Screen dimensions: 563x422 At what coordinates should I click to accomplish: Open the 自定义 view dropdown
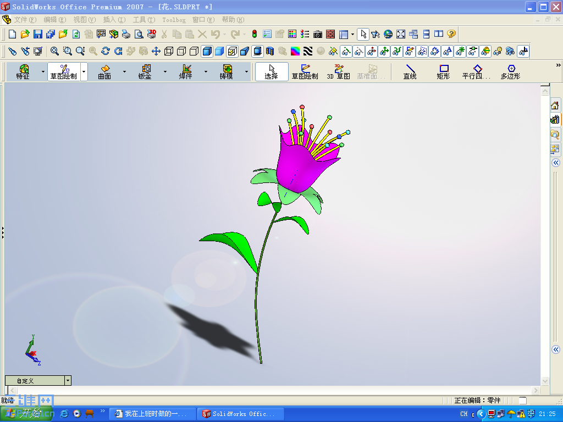[68, 380]
